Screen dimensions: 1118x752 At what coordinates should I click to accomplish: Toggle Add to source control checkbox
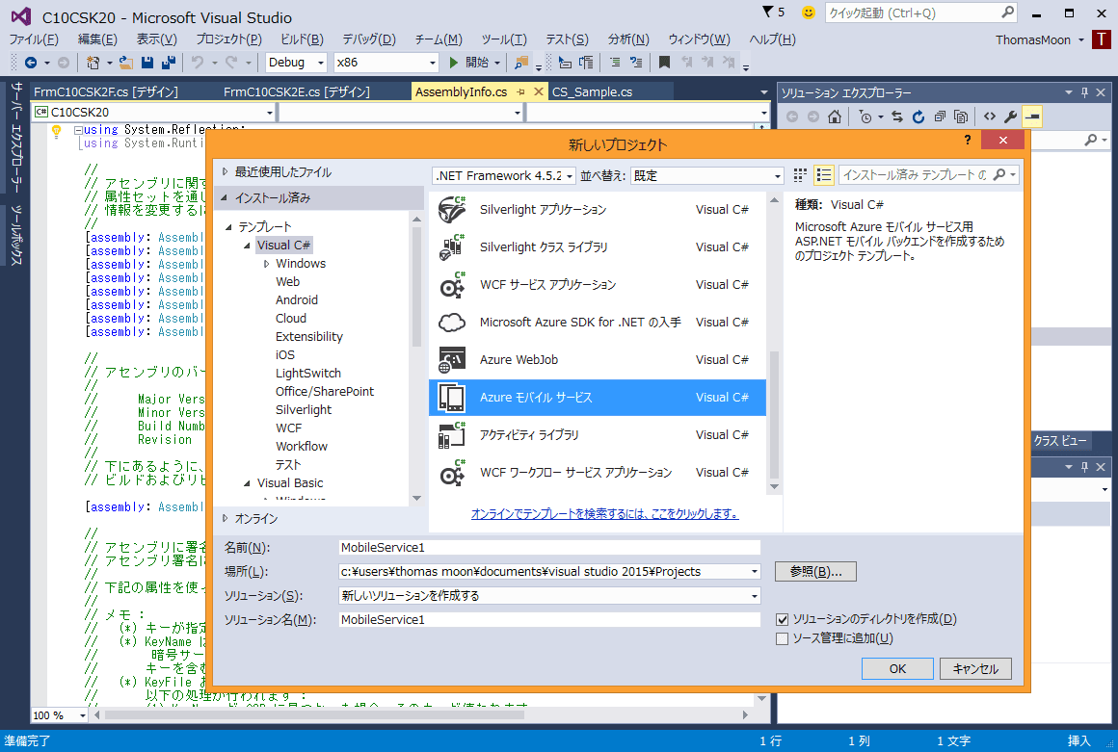click(783, 638)
